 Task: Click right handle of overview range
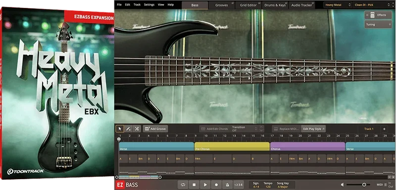(160, 177)
